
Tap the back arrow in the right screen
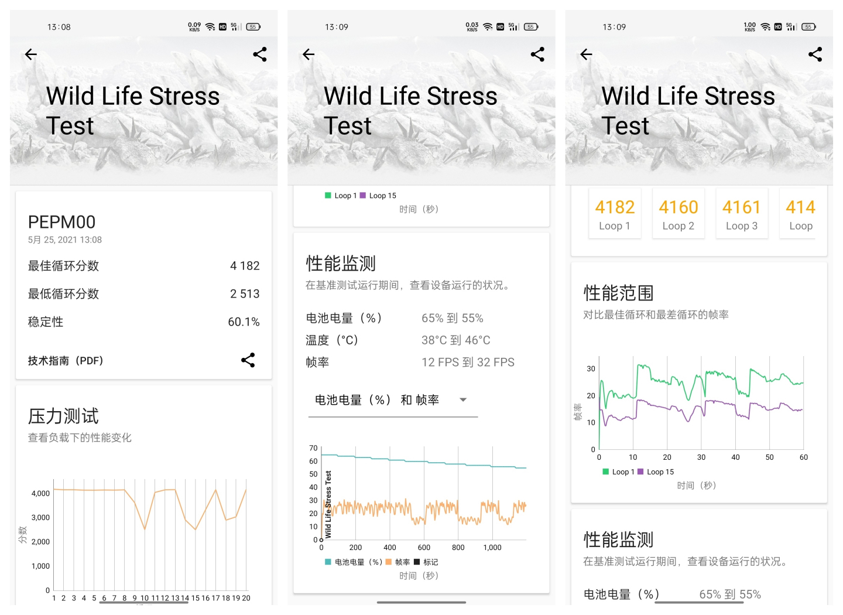point(586,54)
